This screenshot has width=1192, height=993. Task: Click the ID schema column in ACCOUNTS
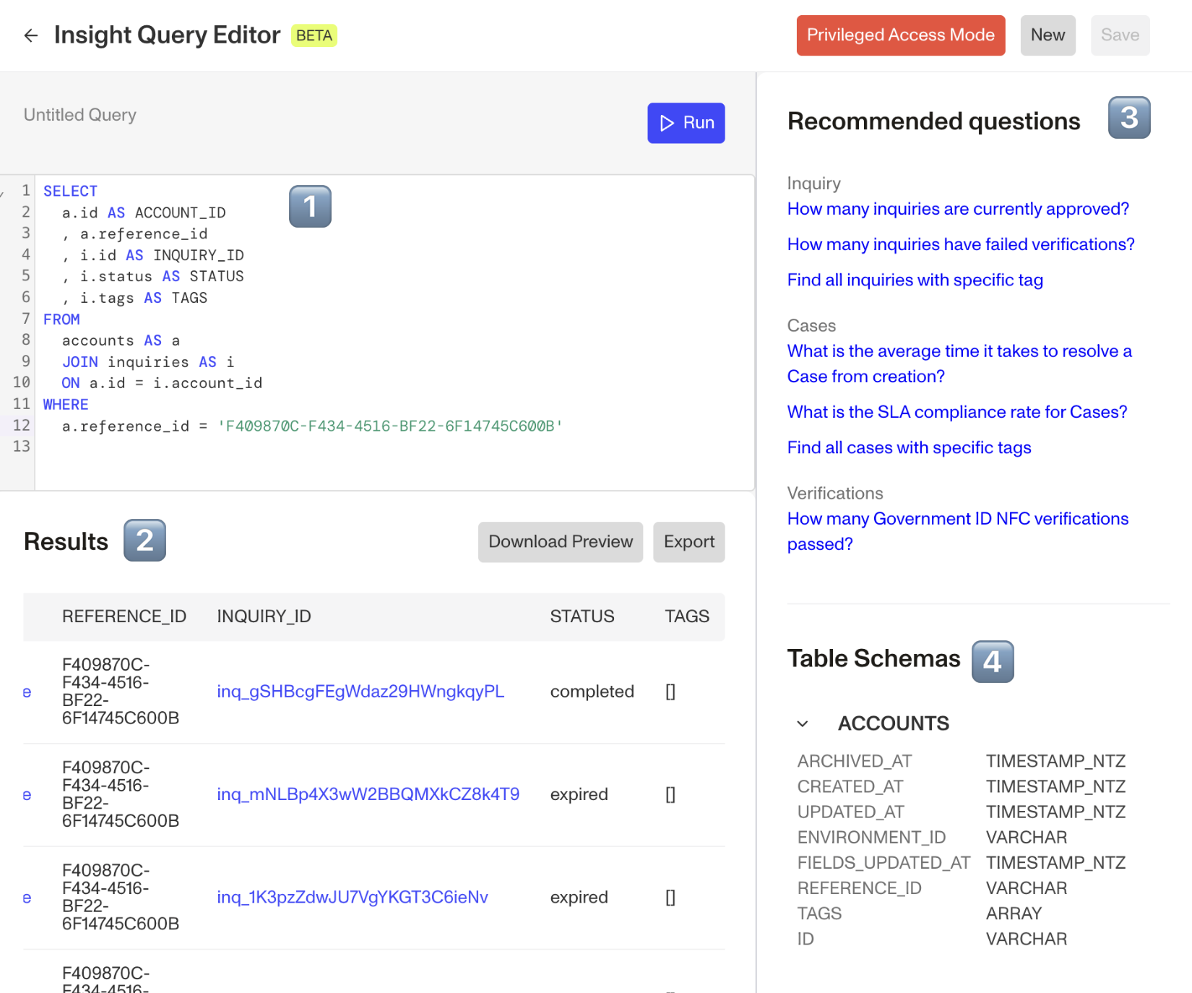pyautogui.click(x=806, y=939)
